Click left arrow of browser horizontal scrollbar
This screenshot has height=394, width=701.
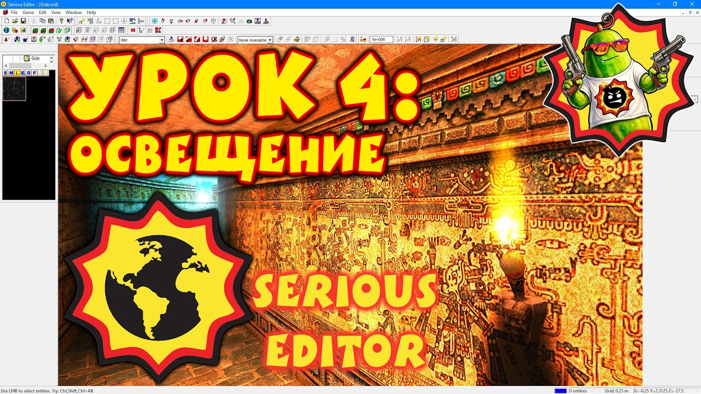5,66
